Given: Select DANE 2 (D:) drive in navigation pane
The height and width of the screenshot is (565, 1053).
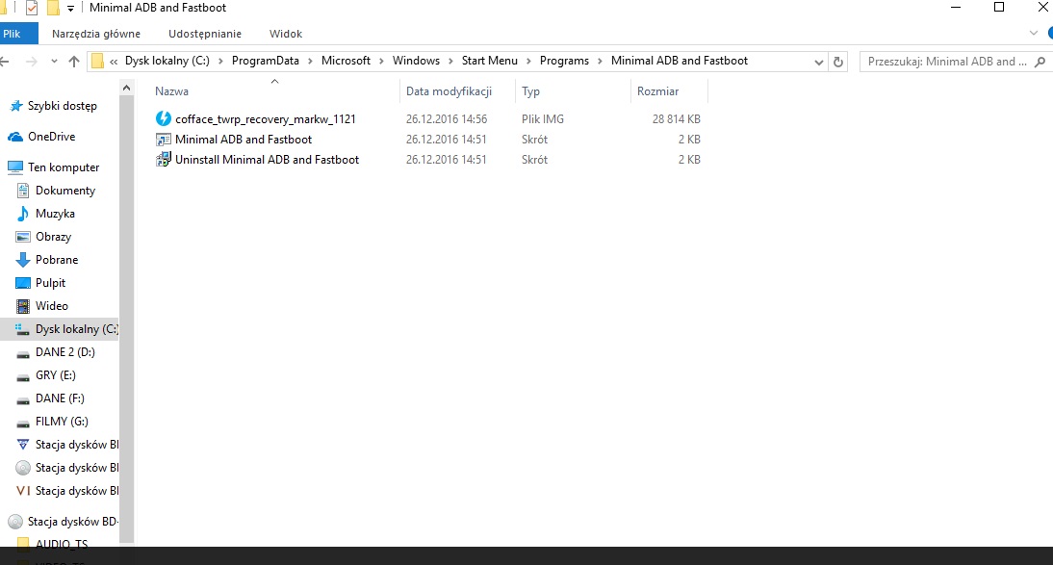Looking at the screenshot, I should coord(63,352).
